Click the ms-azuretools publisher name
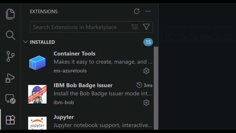This screenshot has width=236, height=133. [x=70, y=71]
